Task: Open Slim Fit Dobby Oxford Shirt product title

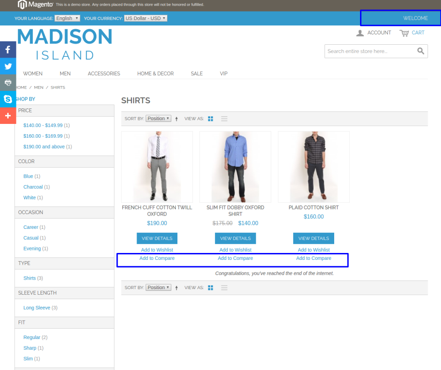Action: point(236,211)
